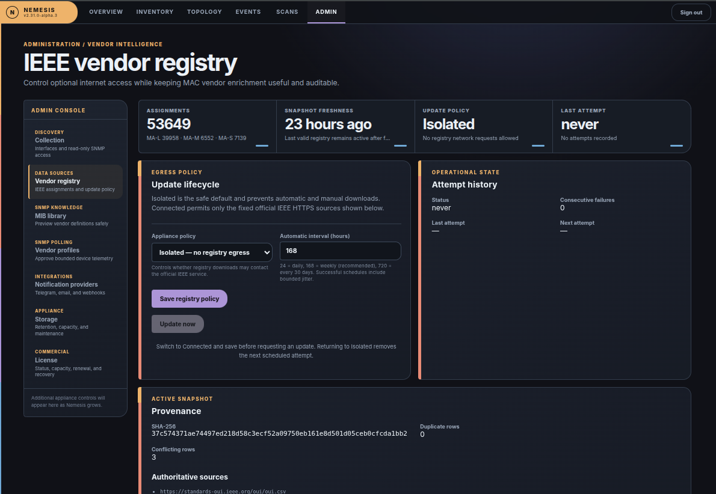Click the '23 hours ago' freshness value
The height and width of the screenshot is (494, 716).
click(328, 124)
